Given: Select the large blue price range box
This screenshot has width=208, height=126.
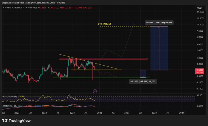Looking at the screenshot, I should tap(159, 48).
